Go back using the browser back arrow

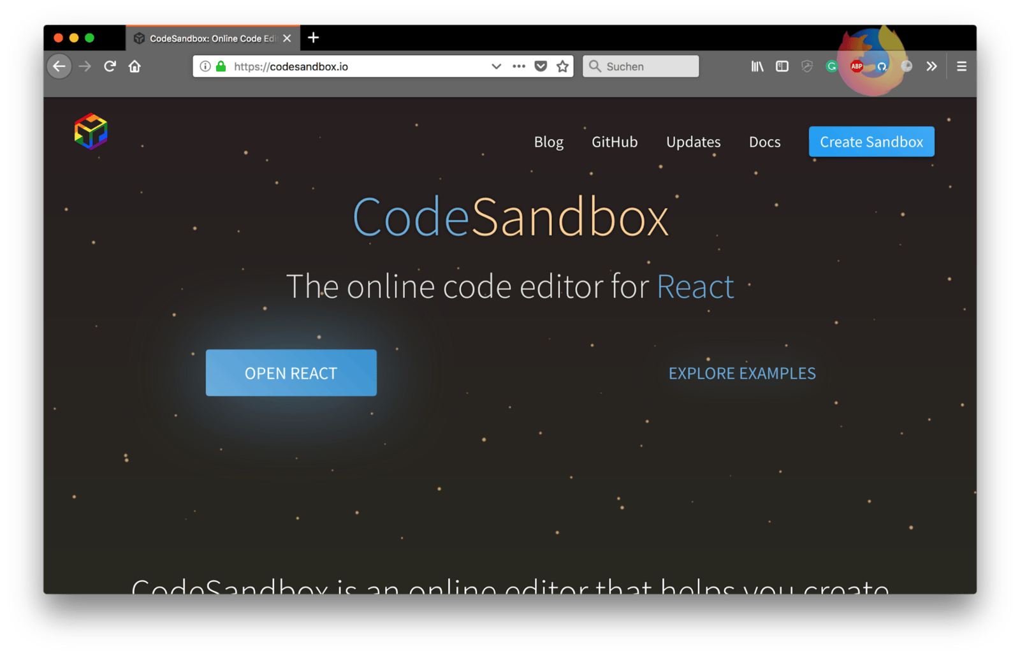(59, 66)
